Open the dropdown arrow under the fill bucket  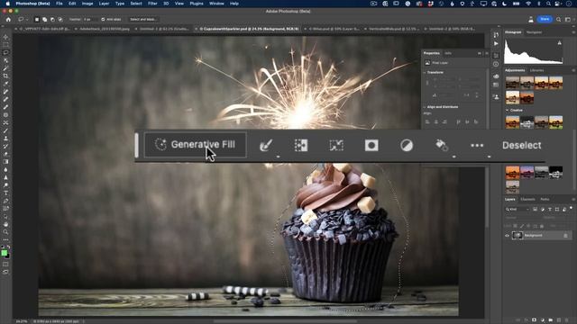453,157
